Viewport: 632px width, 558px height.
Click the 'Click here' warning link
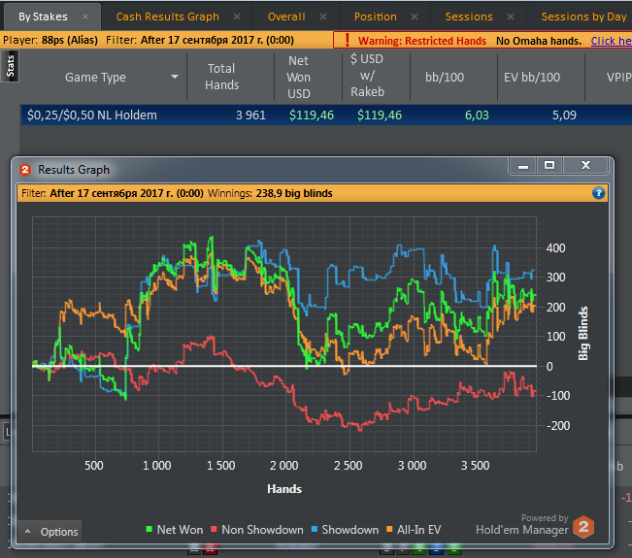click(x=611, y=41)
